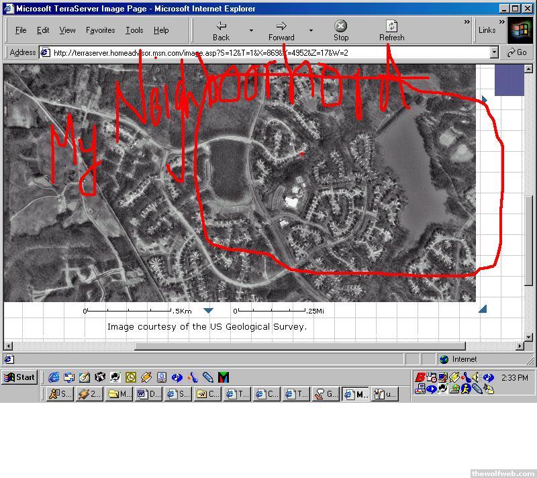Open the Back history dropdown arrow
537x478 pixels.
[252, 30]
